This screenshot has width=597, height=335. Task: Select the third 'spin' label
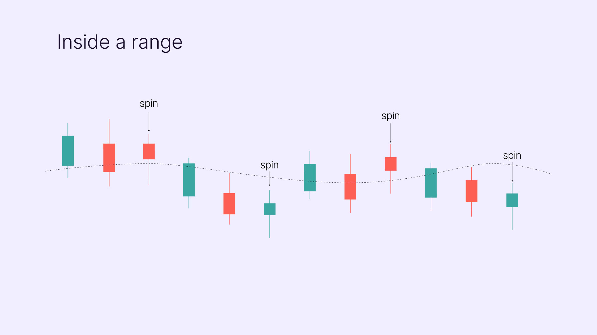coord(391,116)
